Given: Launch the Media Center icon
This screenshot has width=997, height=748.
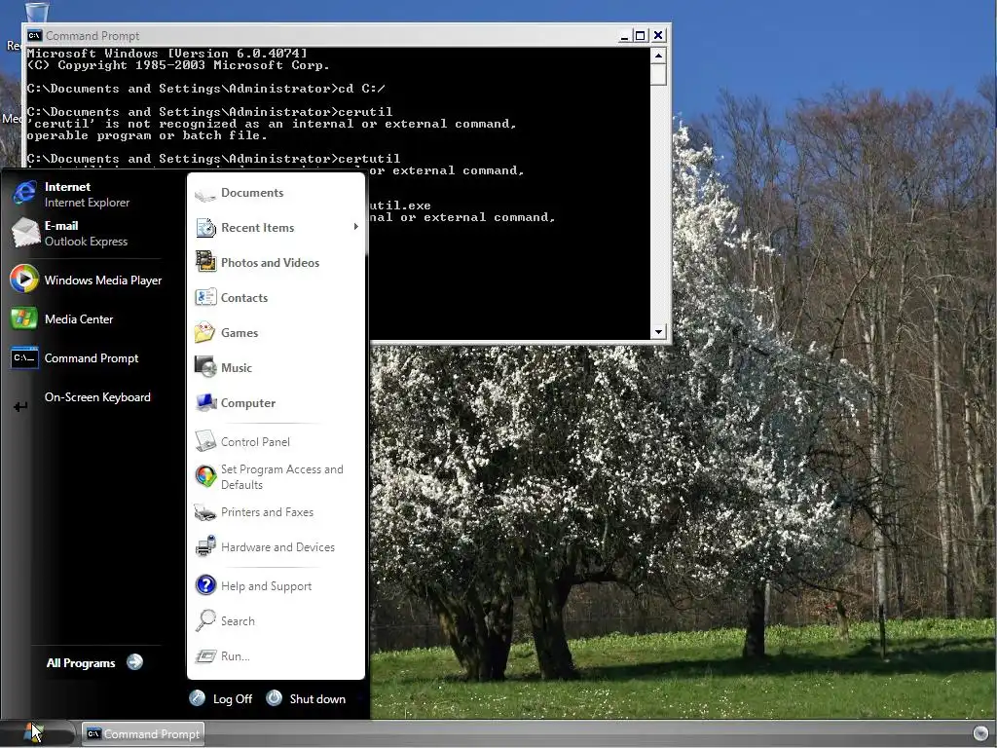Looking at the screenshot, I should [24, 318].
